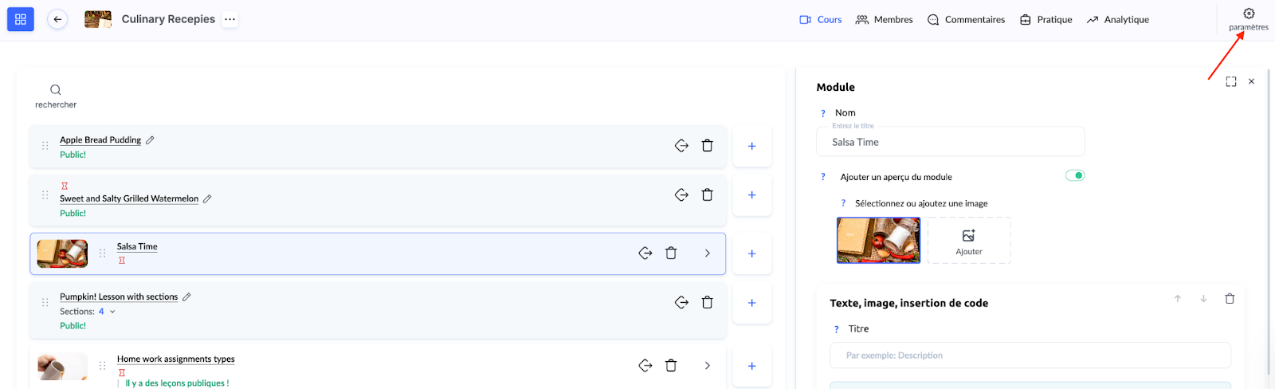Switch to the Membres tab

coord(884,19)
